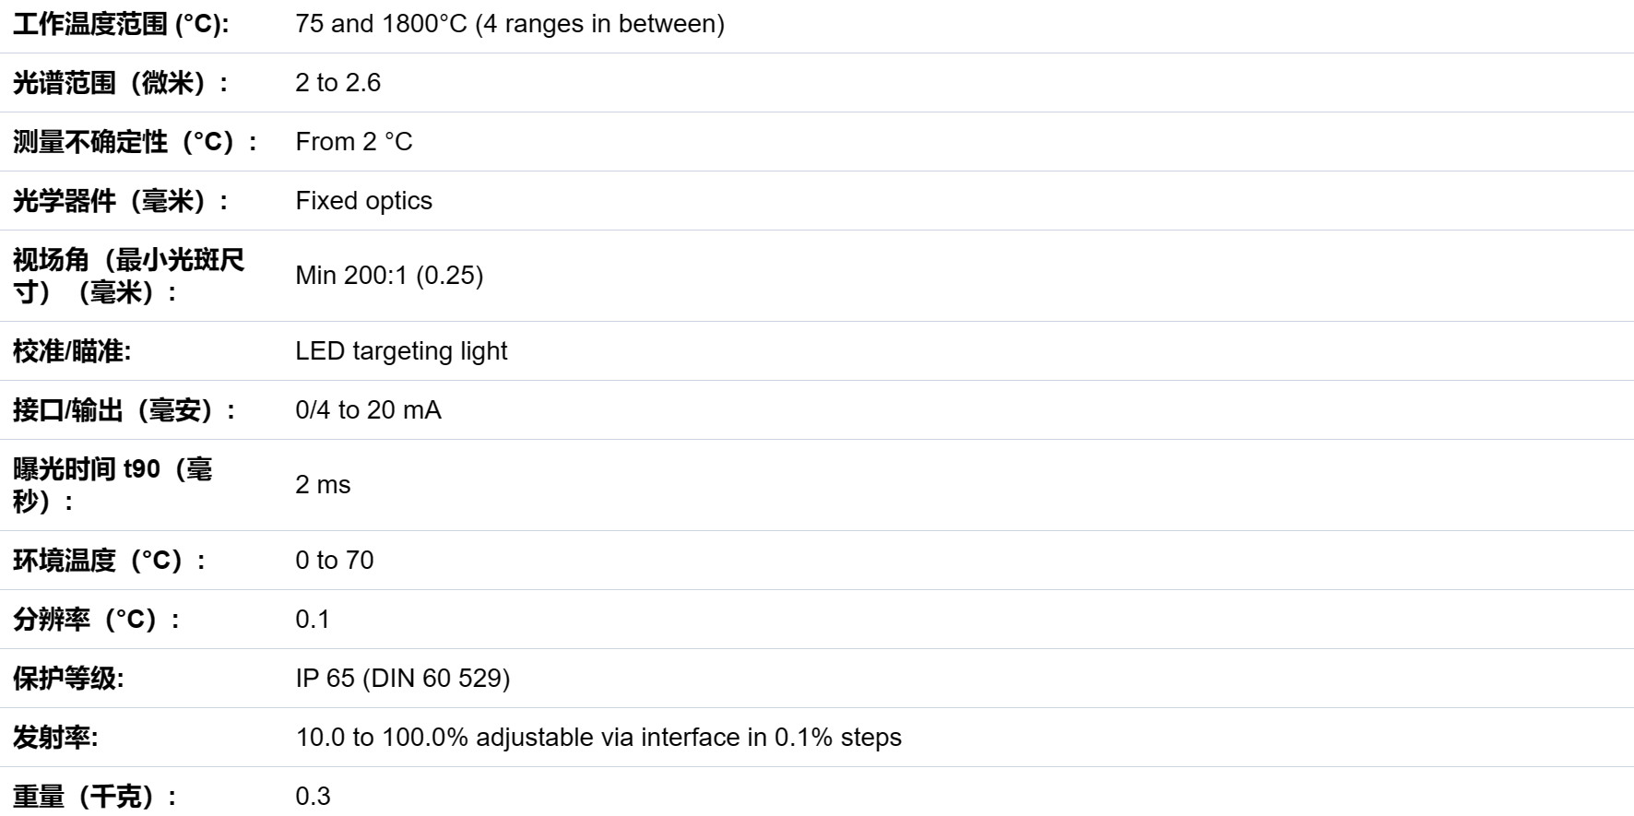Click the 视场角 field of view label

tap(129, 276)
